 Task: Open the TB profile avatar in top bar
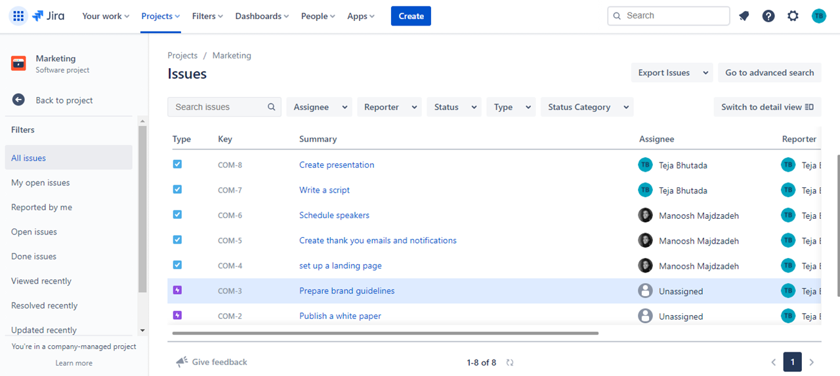(x=818, y=16)
